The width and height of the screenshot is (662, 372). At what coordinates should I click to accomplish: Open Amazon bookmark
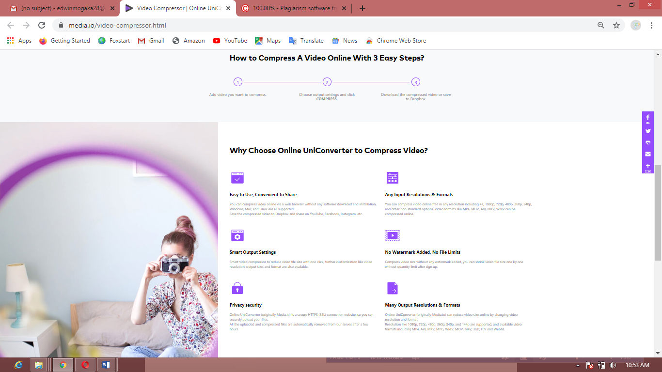point(189,41)
